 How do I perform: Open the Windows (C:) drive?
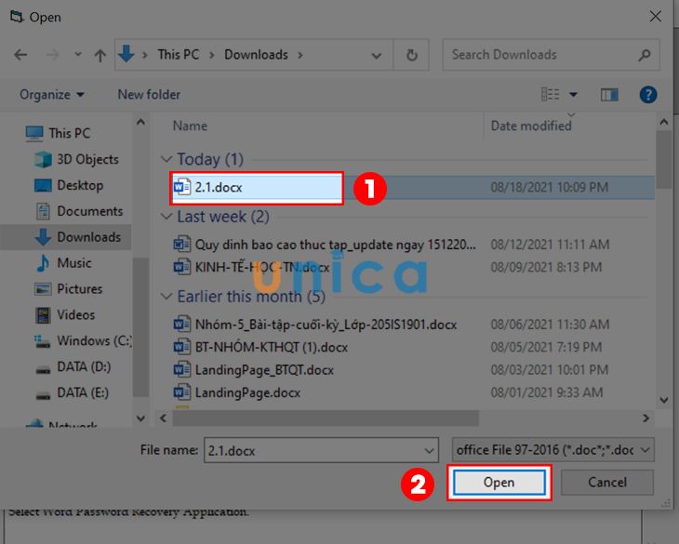(x=83, y=340)
